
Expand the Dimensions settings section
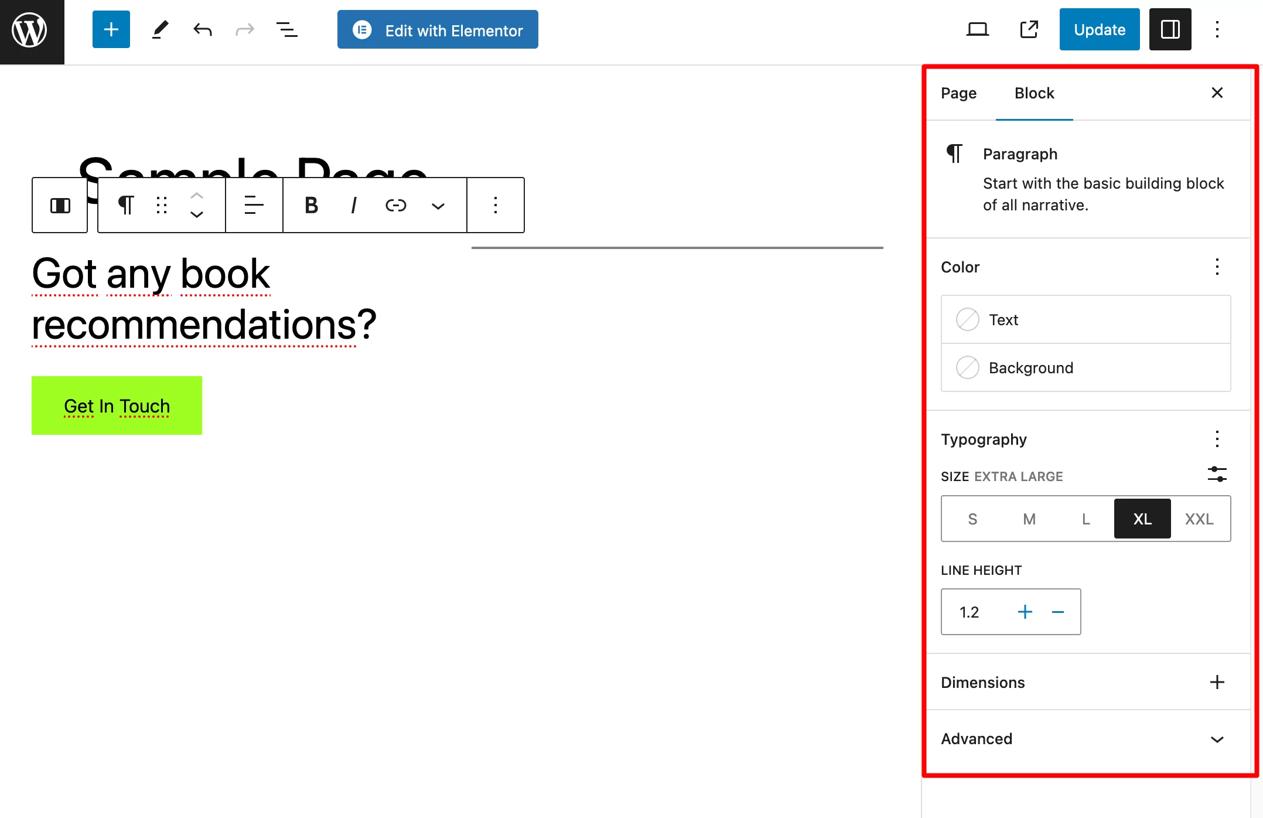[x=1218, y=681]
